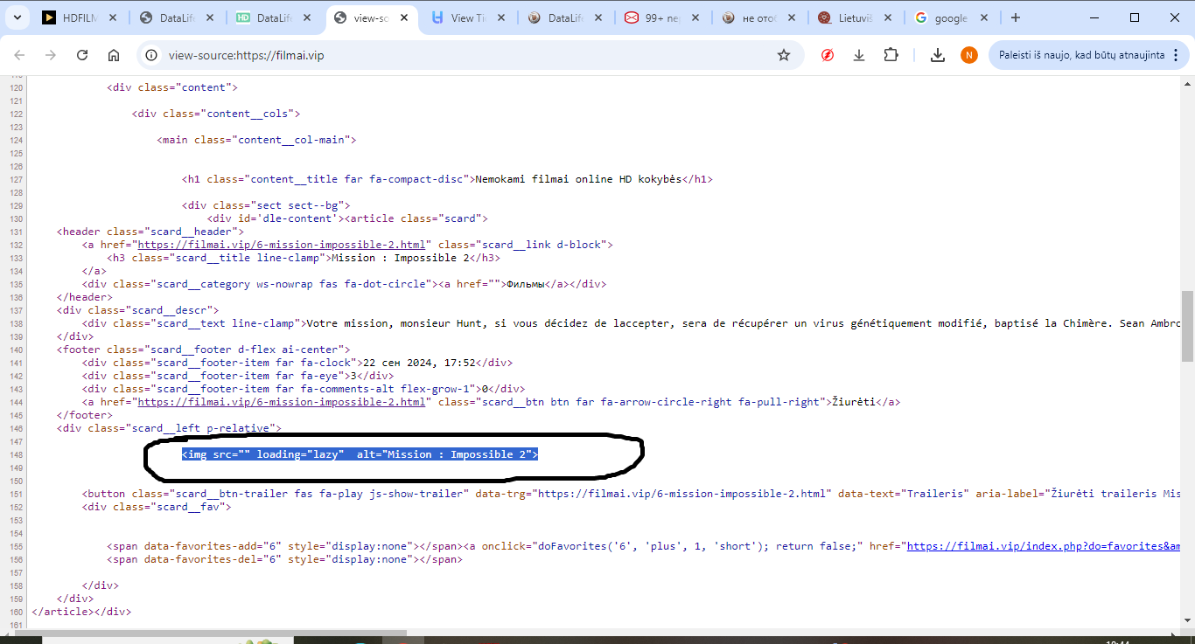This screenshot has width=1195, height=644.
Task: Click the 22 сен 2024, 17:52 date line
Action: click(x=297, y=363)
